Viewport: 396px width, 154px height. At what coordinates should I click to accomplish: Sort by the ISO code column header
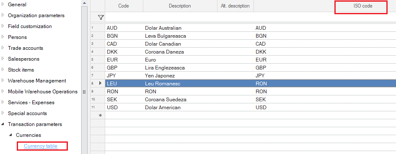362,6
